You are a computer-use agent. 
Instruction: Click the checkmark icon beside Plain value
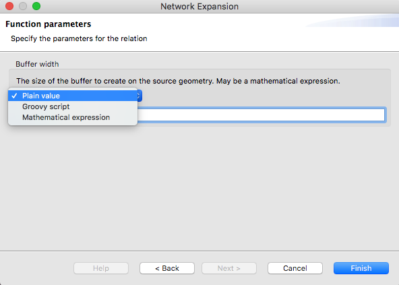click(x=14, y=96)
